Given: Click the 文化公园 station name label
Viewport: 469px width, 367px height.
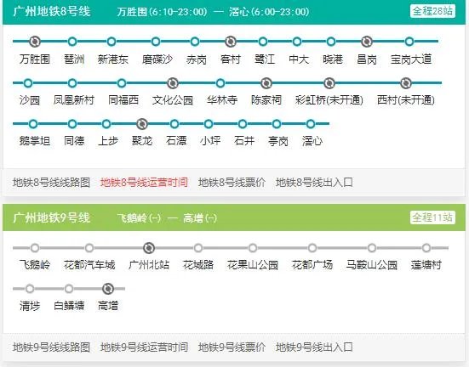Looking at the screenshot, I should coord(173,100).
